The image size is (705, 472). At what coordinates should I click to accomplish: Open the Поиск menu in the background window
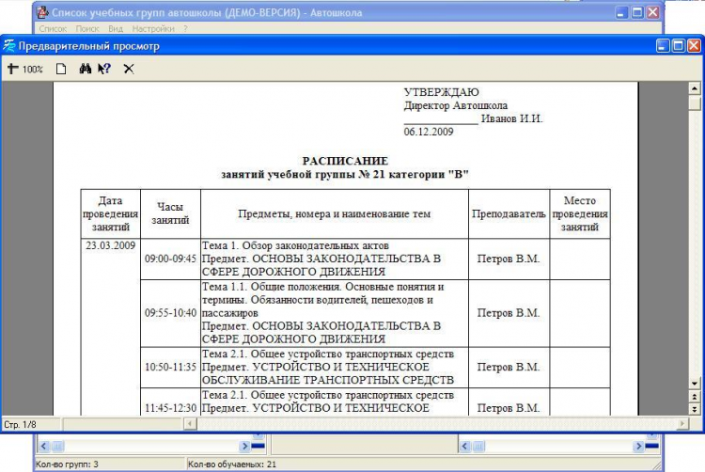(x=87, y=29)
